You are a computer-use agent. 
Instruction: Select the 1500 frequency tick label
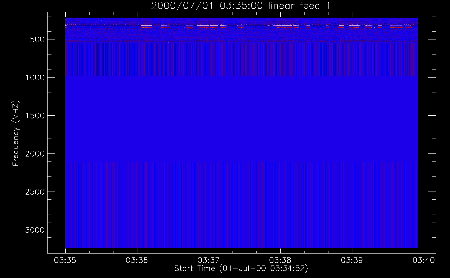tap(35, 116)
